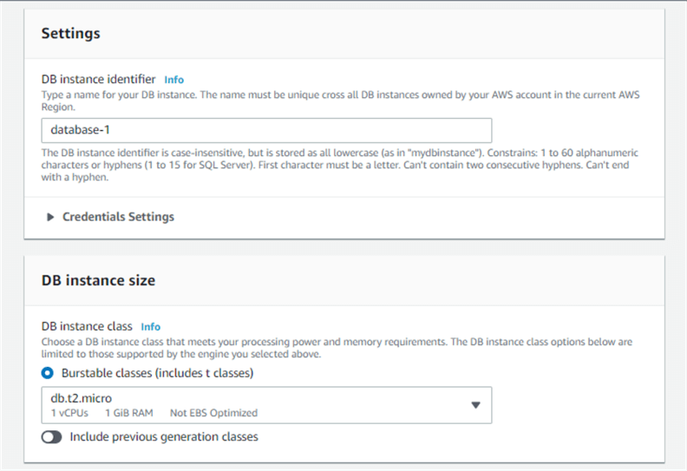Image resolution: width=687 pixels, height=471 pixels.
Task: Open the db.t2.micro instance class dropdown
Action: [x=260, y=404]
